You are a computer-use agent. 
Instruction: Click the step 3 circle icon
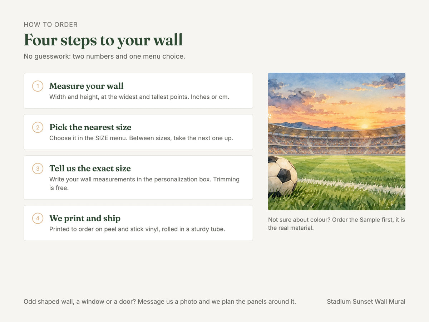click(x=38, y=169)
